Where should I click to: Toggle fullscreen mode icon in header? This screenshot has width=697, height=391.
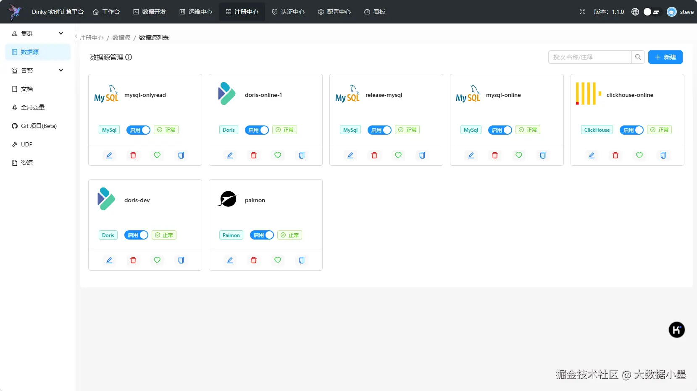(x=582, y=12)
